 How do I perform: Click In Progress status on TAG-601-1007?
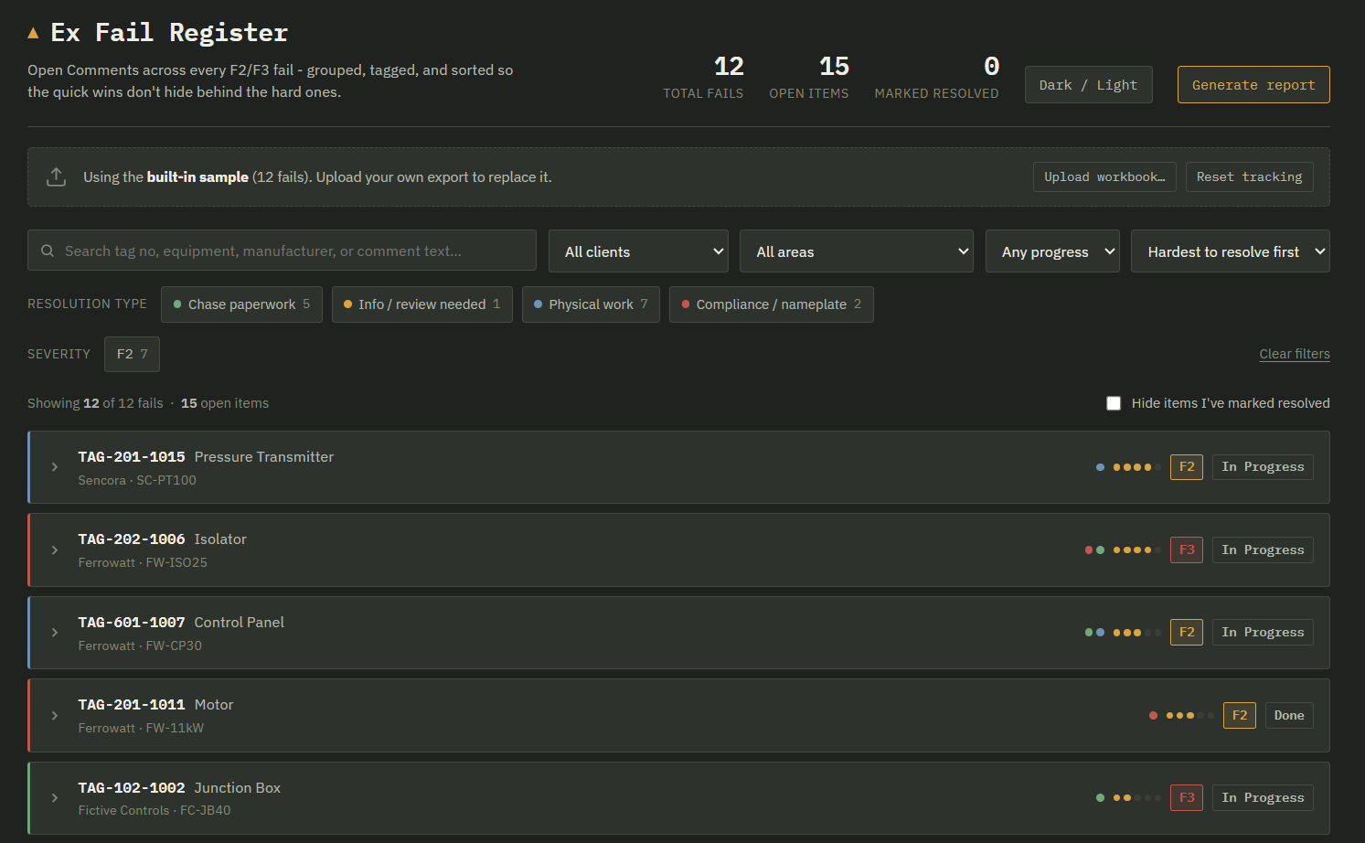coord(1263,633)
